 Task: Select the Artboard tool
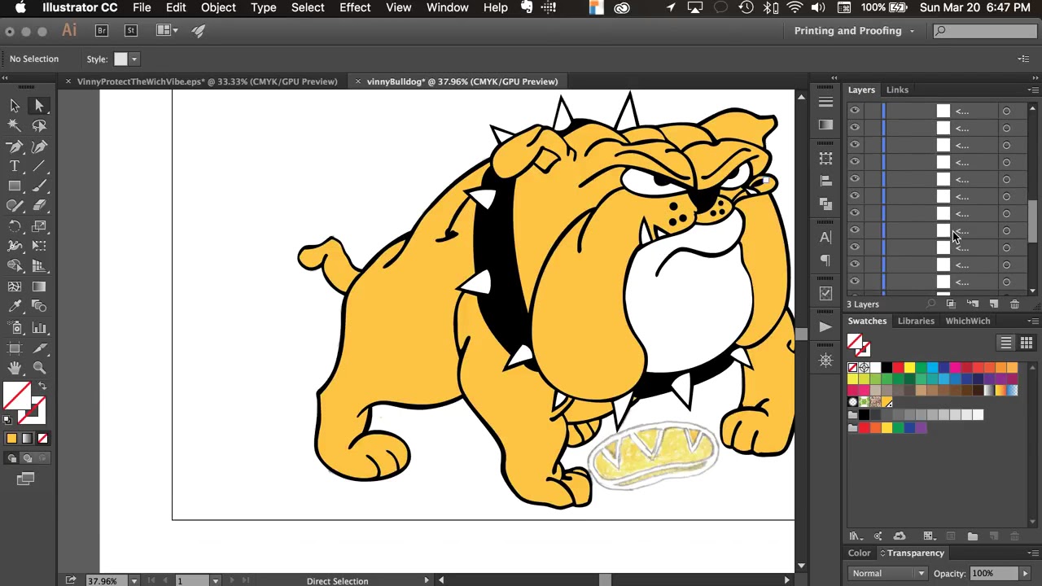tap(15, 348)
